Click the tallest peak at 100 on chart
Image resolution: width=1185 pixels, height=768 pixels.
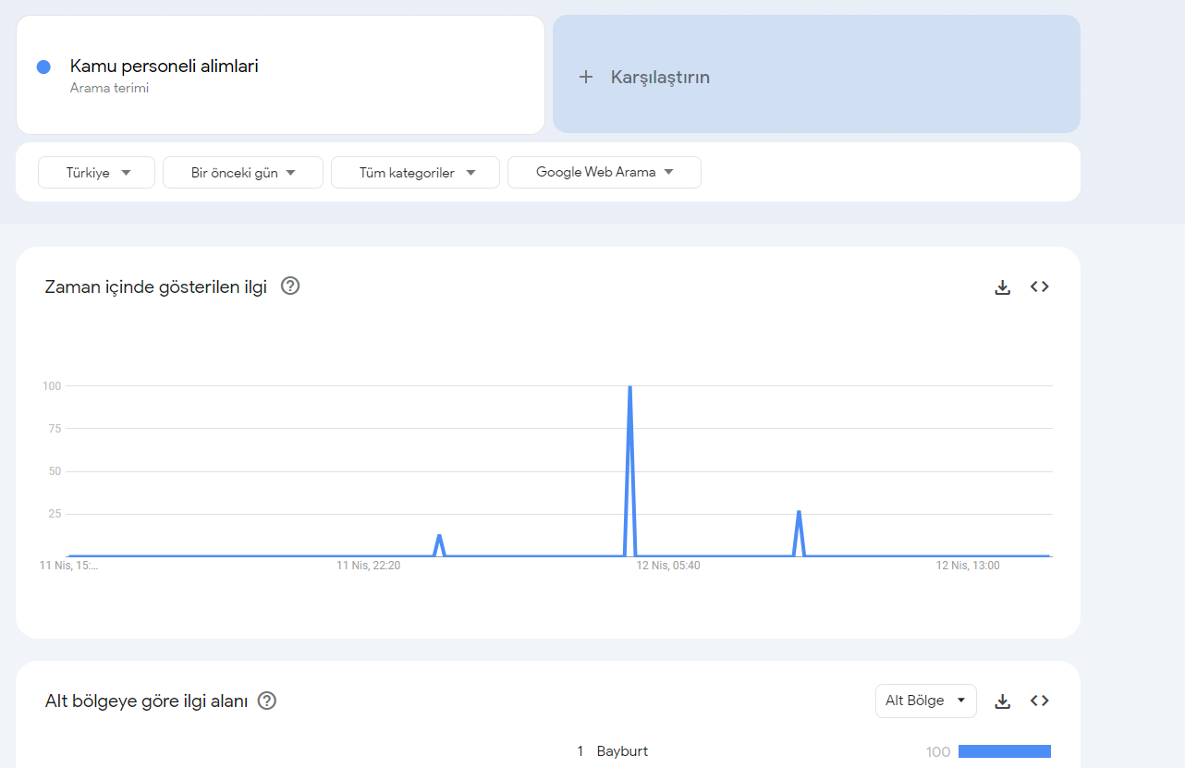(629, 386)
